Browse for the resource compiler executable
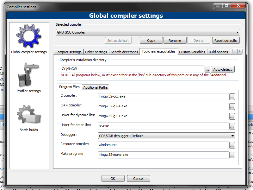This screenshot has height=190, width=253. coord(232,145)
